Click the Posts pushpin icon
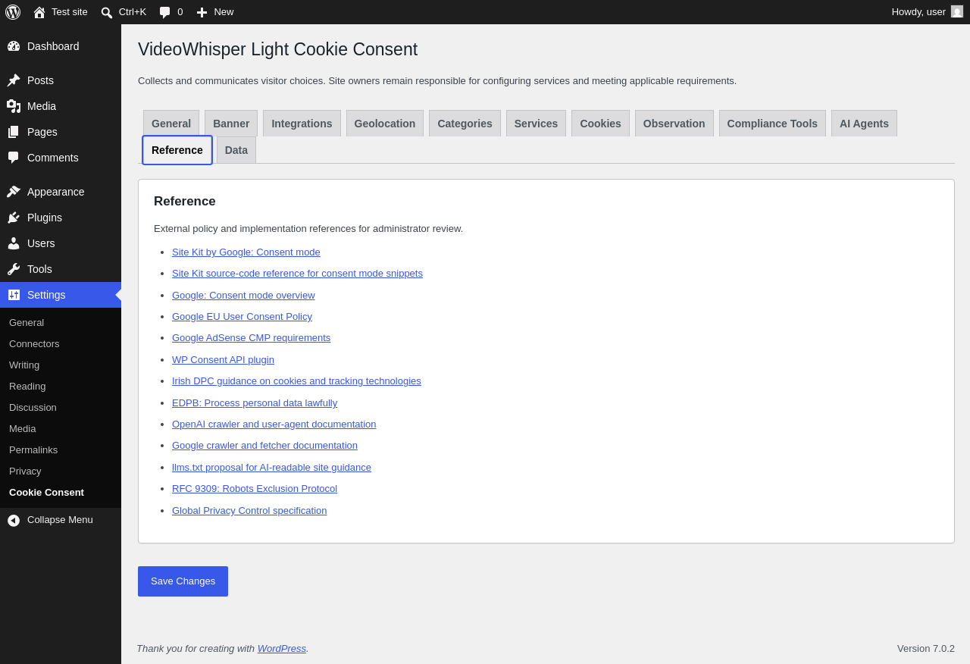 pos(14,80)
